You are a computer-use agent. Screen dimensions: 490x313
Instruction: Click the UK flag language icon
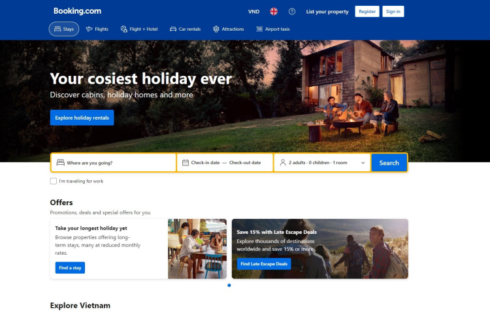[274, 12]
